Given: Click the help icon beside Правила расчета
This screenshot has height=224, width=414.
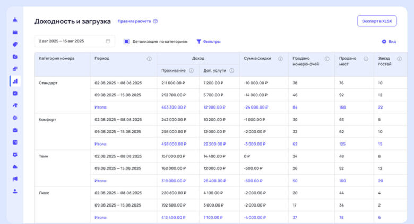Looking at the screenshot, I should point(156,21).
